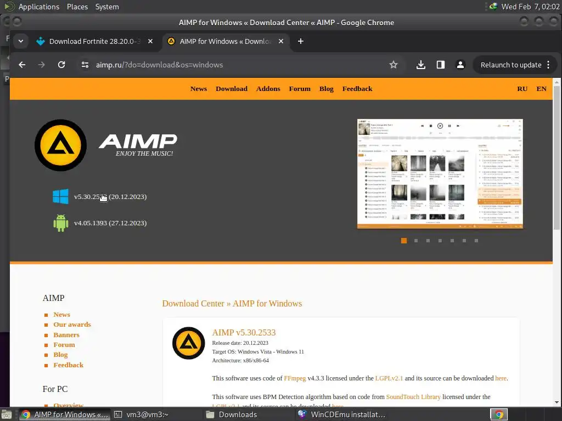Select the first orange carousel dot

pos(403,241)
